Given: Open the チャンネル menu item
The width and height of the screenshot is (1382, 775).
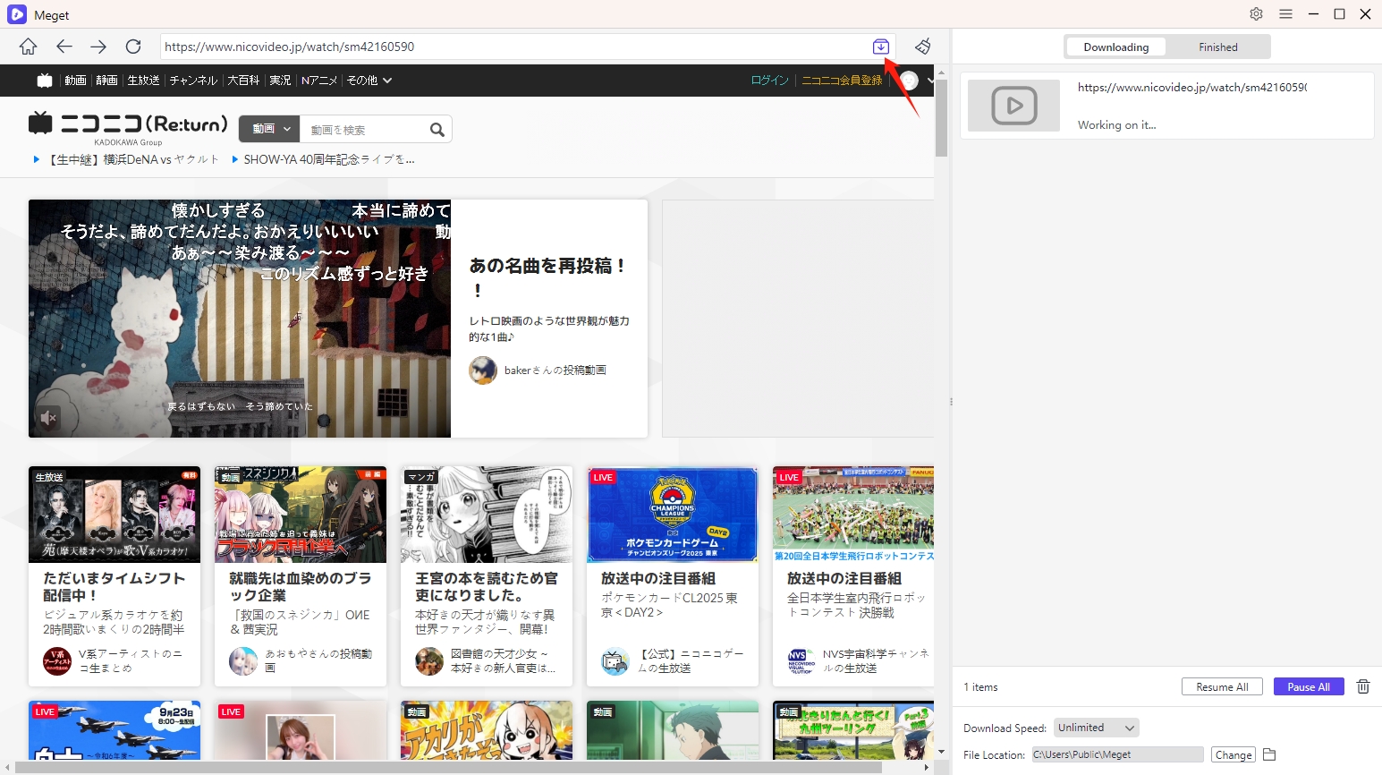Looking at the screenshot, I should 193,81.
